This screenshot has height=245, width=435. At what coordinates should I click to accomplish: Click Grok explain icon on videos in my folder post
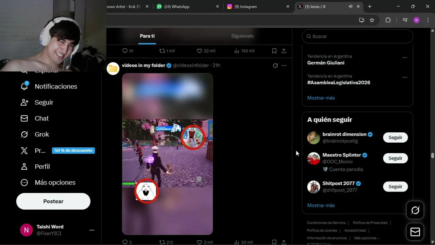(275, 65)
